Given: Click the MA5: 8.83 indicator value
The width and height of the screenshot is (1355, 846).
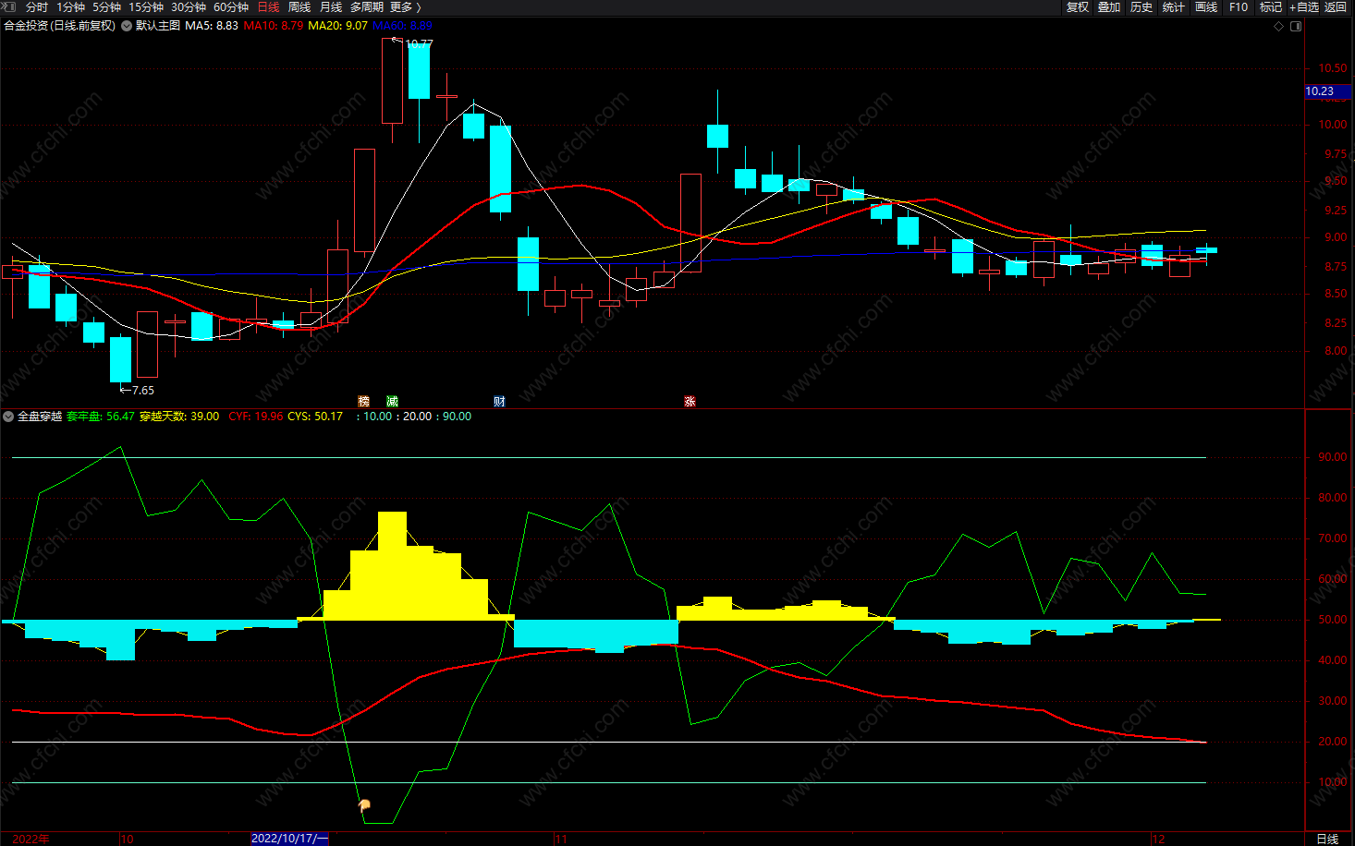Looking at the screenshot, I should pyautogui.click(x=212, y=26).
